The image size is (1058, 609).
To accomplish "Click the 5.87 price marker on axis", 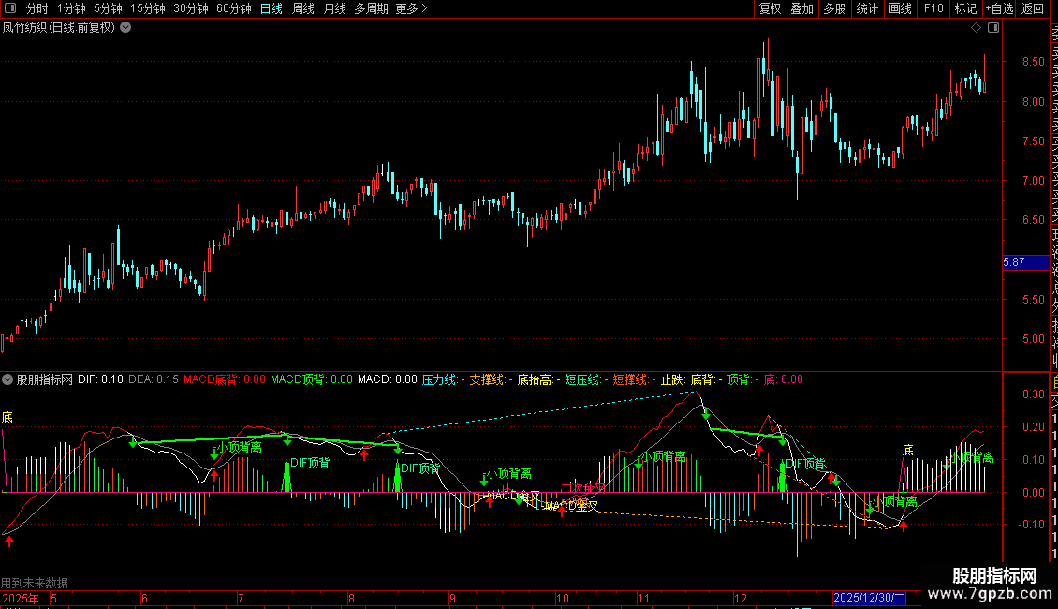I will 1025,262.
